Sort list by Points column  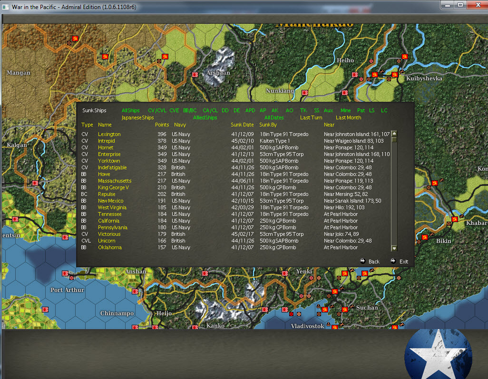tap(162, 125)
